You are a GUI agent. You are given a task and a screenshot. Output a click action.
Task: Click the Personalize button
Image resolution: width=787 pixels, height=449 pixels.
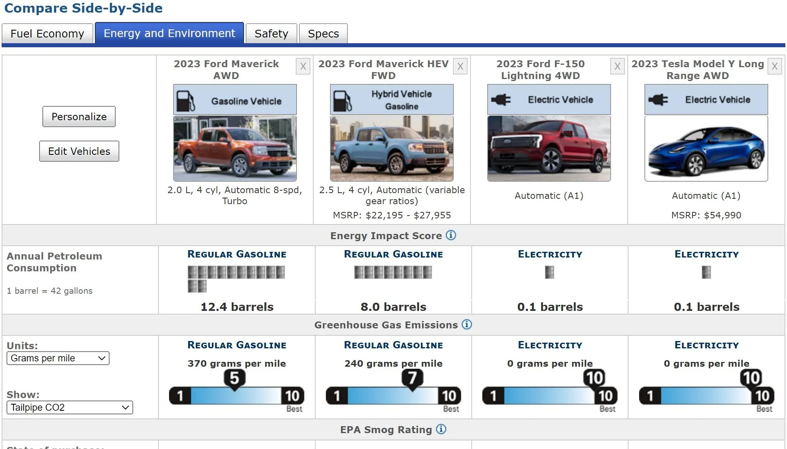pyautogui.click(x=79, y=117)
